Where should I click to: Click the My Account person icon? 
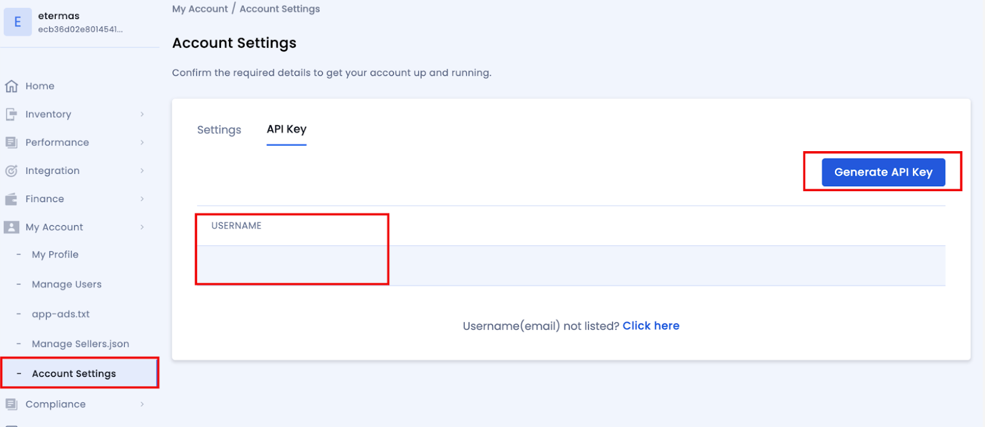click(x=11, y=227)
